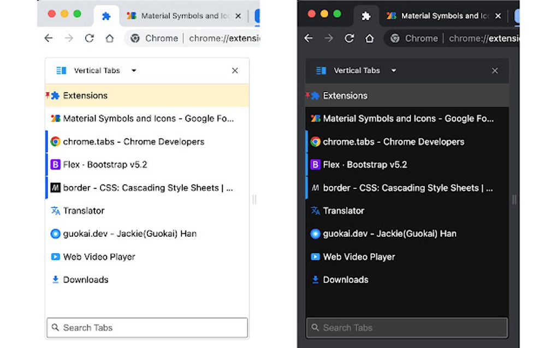Click the forward arrow in dark-theme toolbar
This screenshot has width=557, height=348.
click(x=329, y=38)
